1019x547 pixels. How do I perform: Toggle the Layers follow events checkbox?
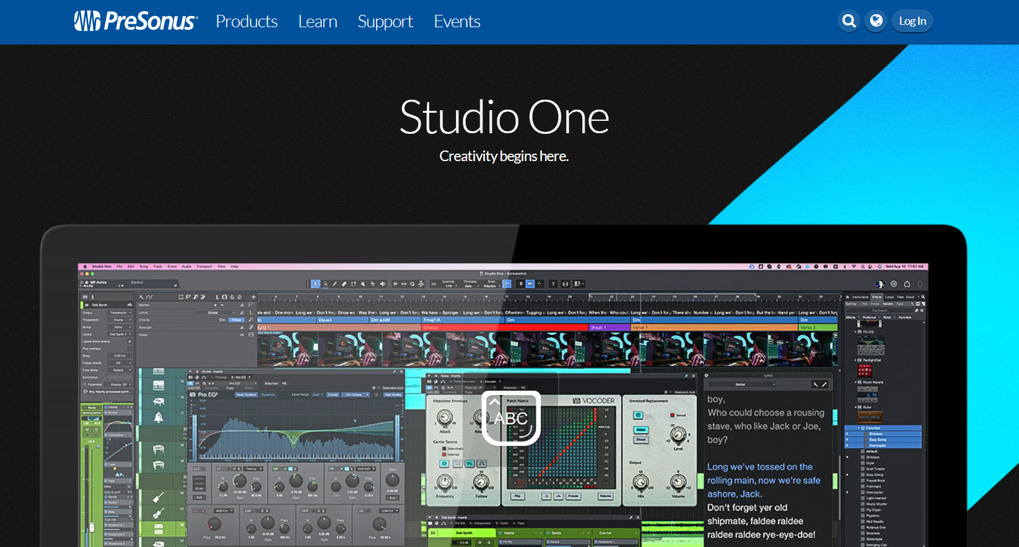tap(129, 341)
